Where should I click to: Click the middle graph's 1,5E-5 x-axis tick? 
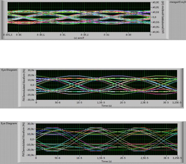pyautogui.click(x=101, y=103)
